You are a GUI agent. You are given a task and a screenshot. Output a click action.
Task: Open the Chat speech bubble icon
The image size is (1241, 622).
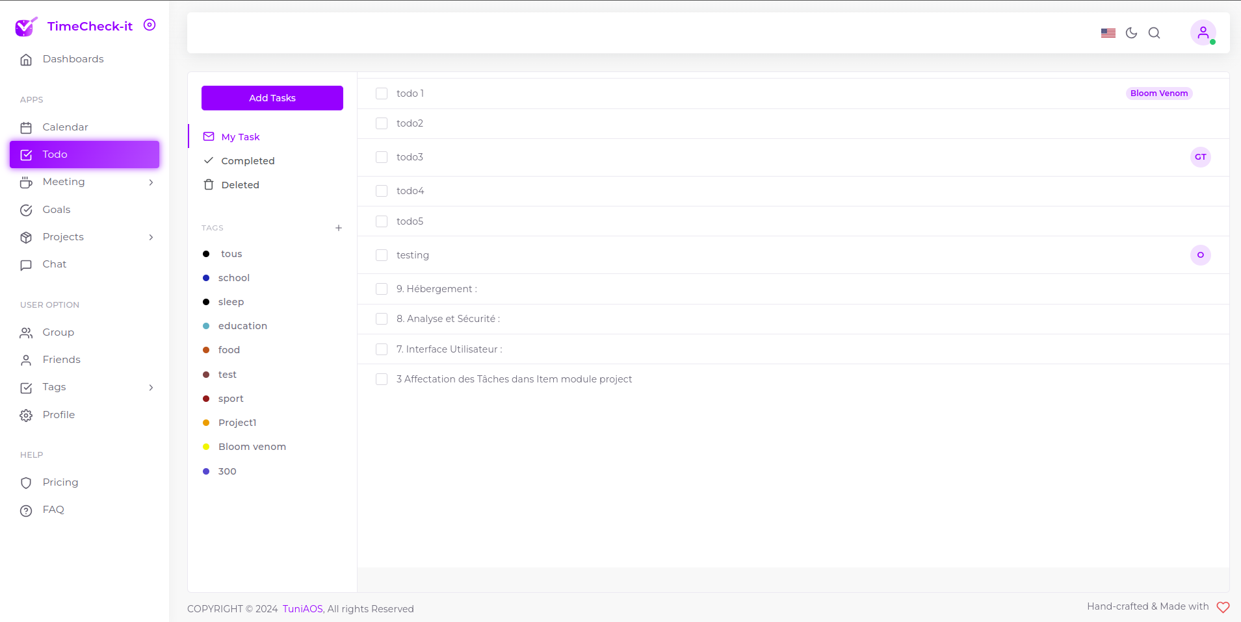click(x=26, y=264)
